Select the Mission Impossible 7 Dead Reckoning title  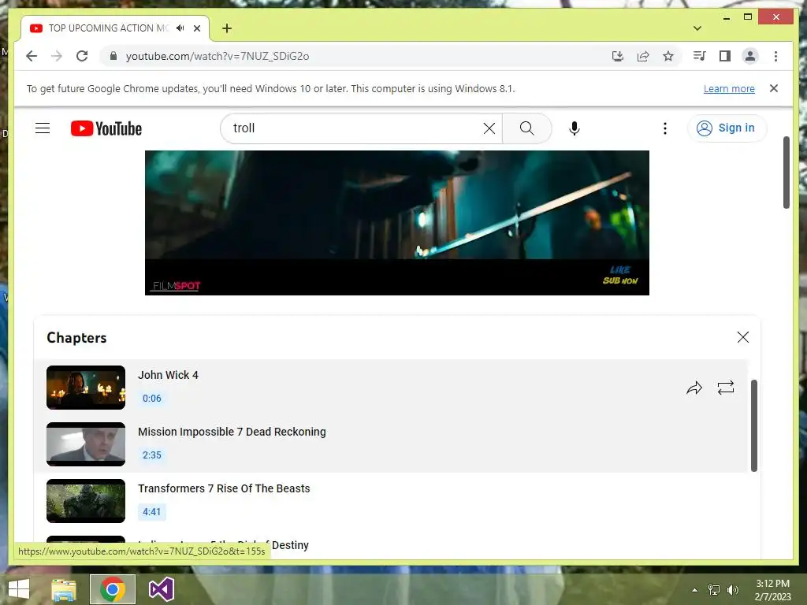coord(232,432)
